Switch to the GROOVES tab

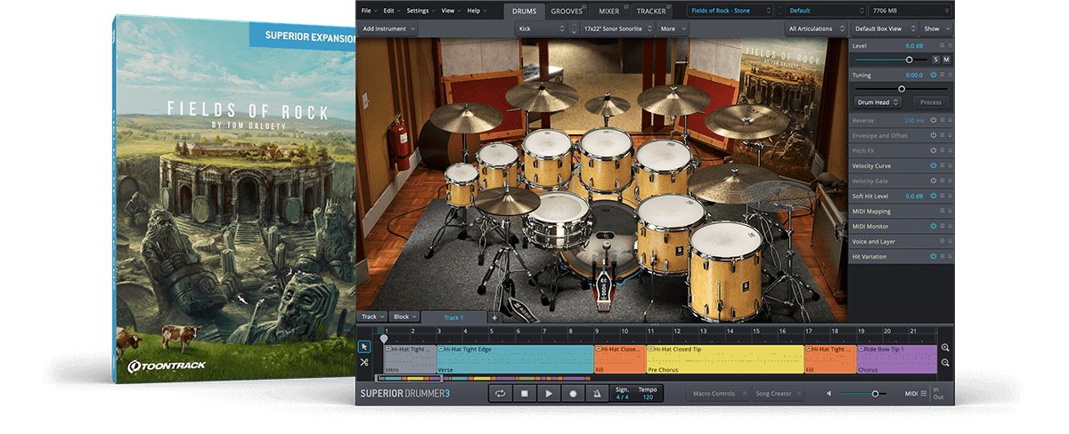coord(566,12)
